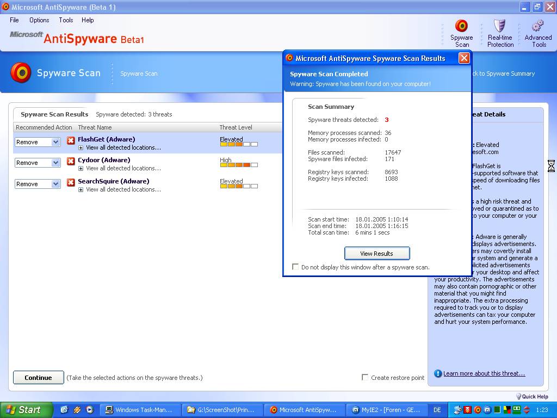The height and width of the screenshot is (418, 557).
Task: Open the Spyware Scan toolbar icon
Action: (461, 26)
